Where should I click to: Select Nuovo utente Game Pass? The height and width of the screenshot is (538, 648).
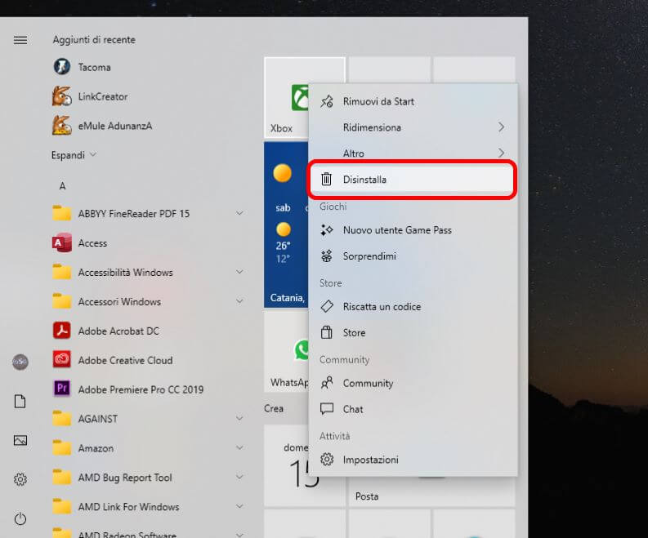click(413, 230)
